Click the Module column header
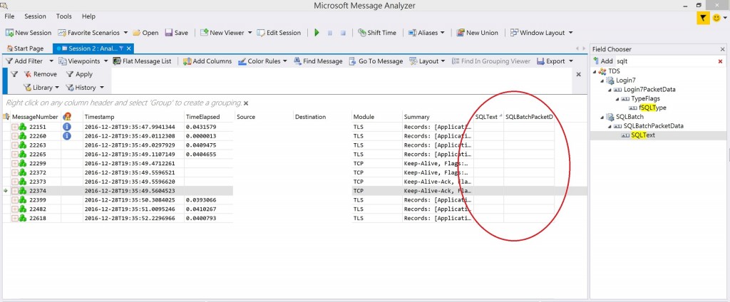The width and height of the screenshot is (730, 302). [x=364, y=117]
